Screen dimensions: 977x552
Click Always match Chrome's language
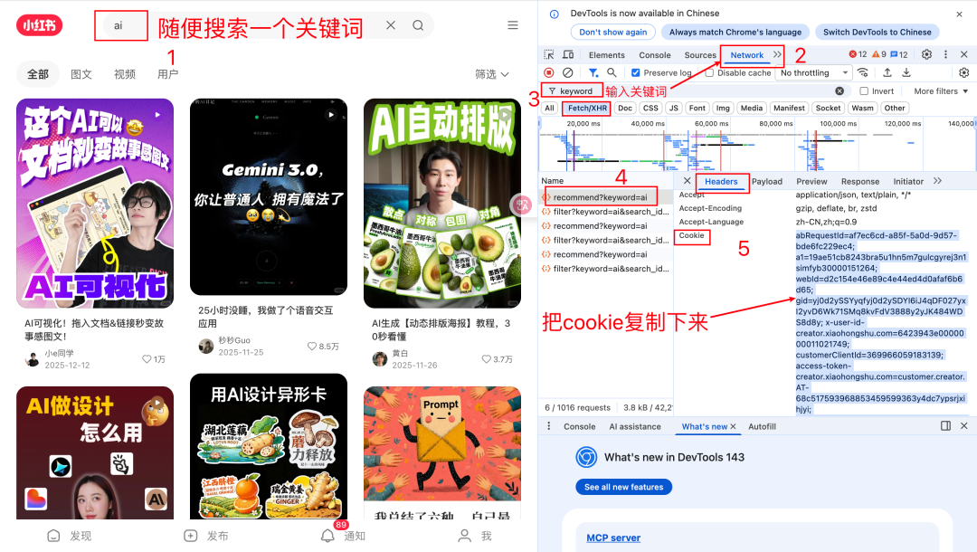click(735, 32)
